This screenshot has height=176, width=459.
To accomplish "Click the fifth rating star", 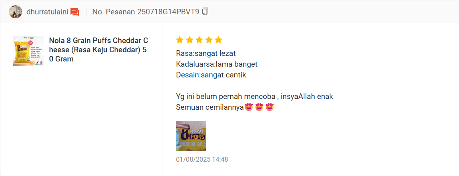I will click(218, 40).
